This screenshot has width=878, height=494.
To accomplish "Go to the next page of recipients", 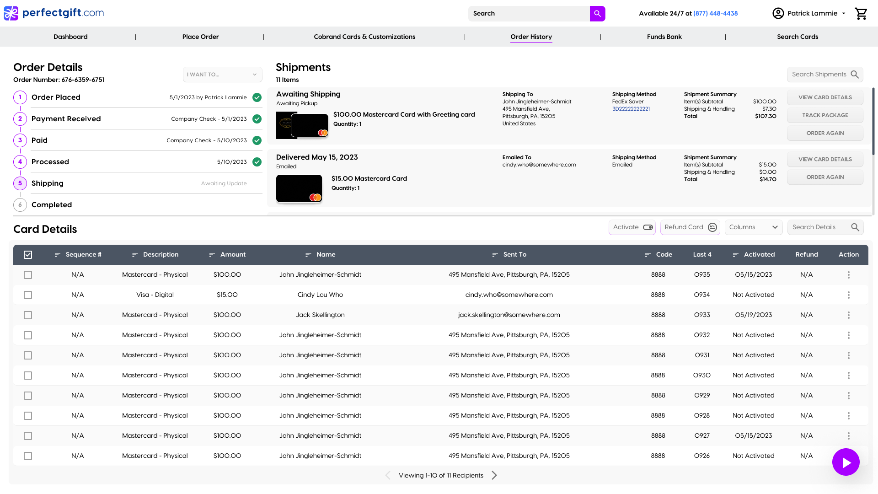I will coord(494,475).
